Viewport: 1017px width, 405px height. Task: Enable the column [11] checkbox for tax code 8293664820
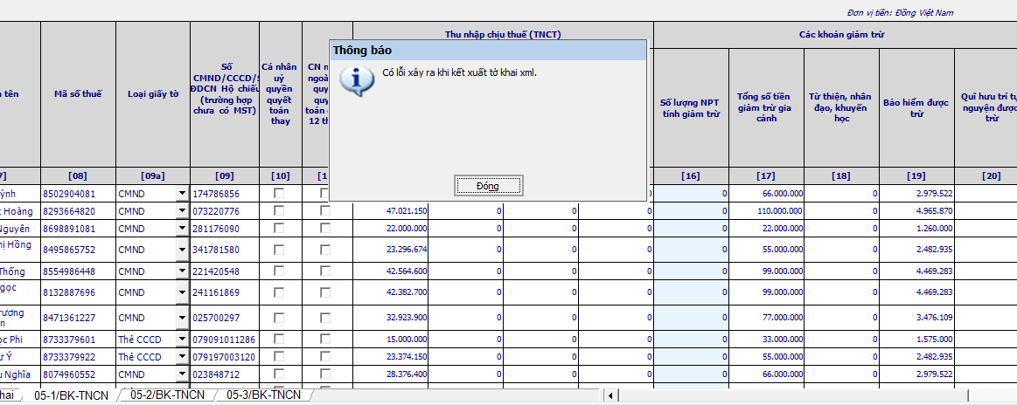tap(325, 210)
